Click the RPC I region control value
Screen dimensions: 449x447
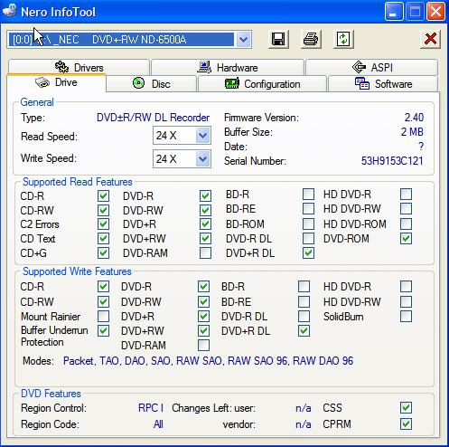[x=151, y=408]
